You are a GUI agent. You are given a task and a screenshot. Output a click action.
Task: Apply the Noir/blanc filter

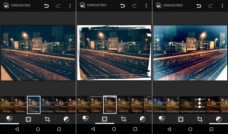click(x=47, y=105)
